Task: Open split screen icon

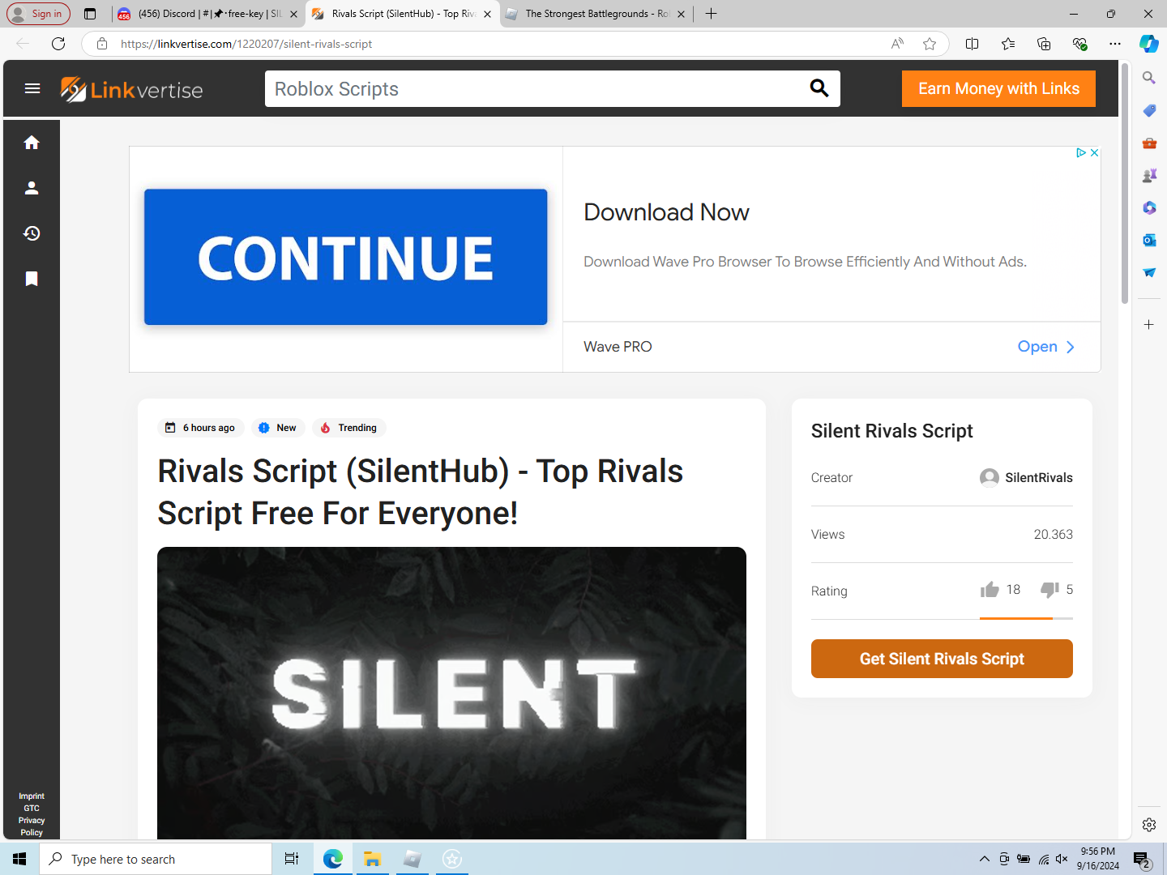Action: (972, 44)
